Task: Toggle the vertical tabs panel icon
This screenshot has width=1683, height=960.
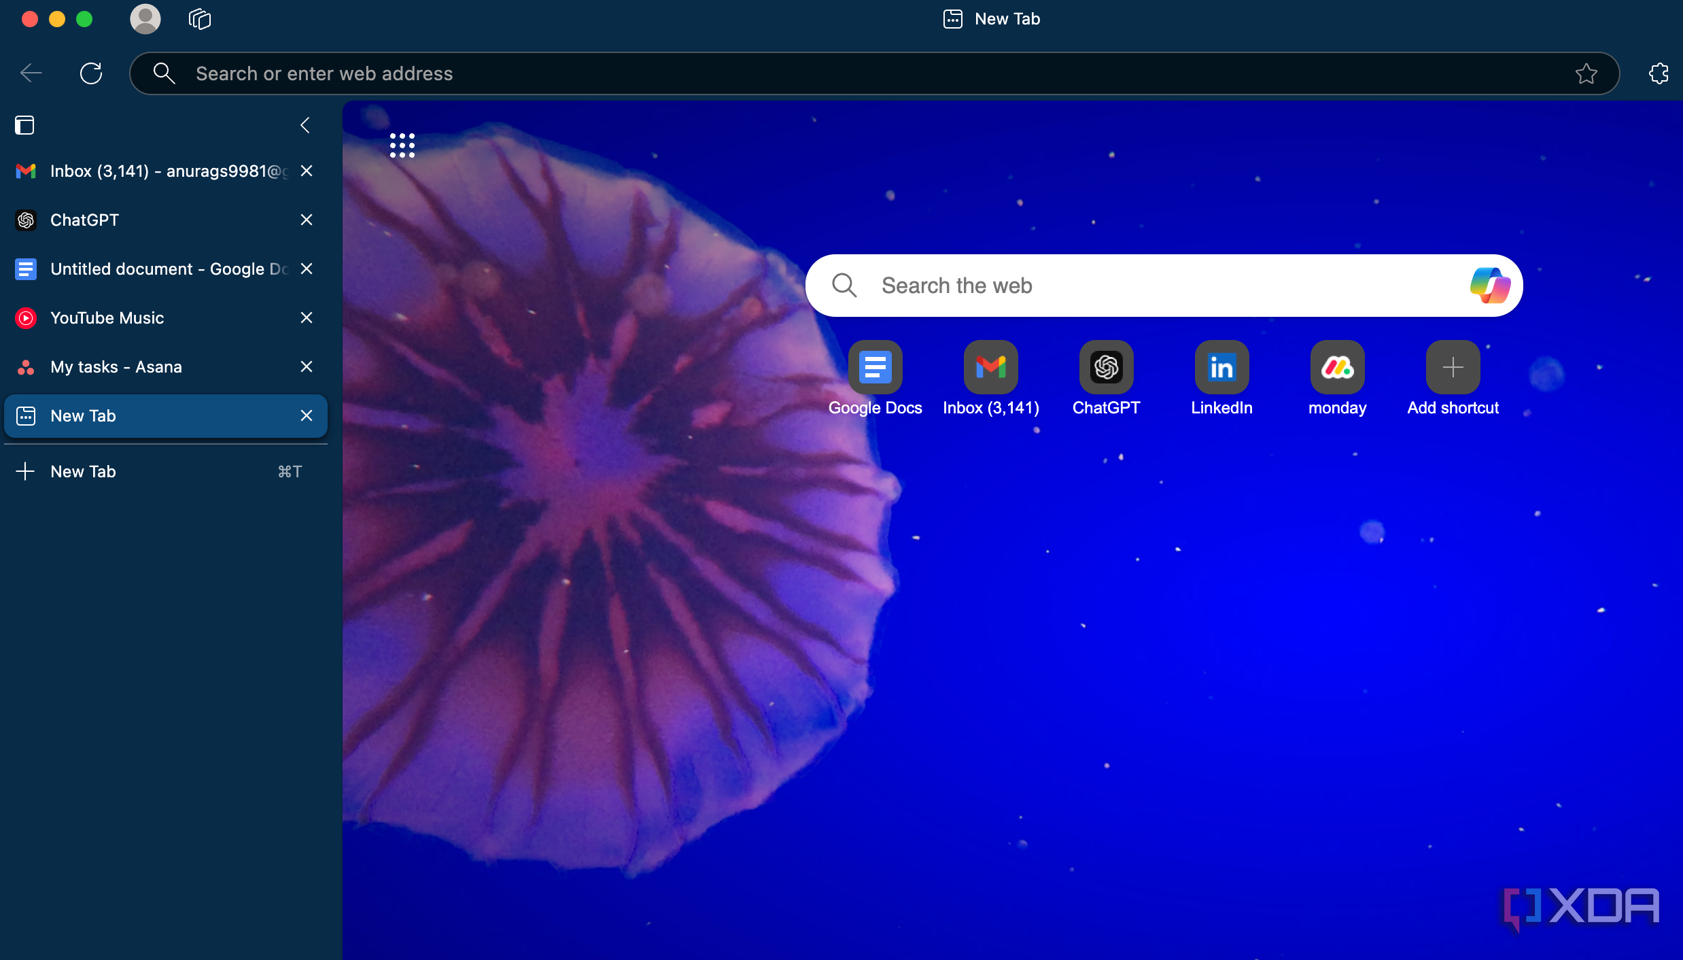Action: click(x=24, y=125)
